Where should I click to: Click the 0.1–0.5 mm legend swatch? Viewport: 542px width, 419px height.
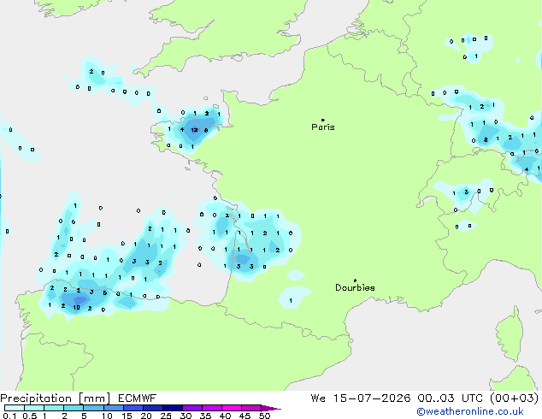15,408
